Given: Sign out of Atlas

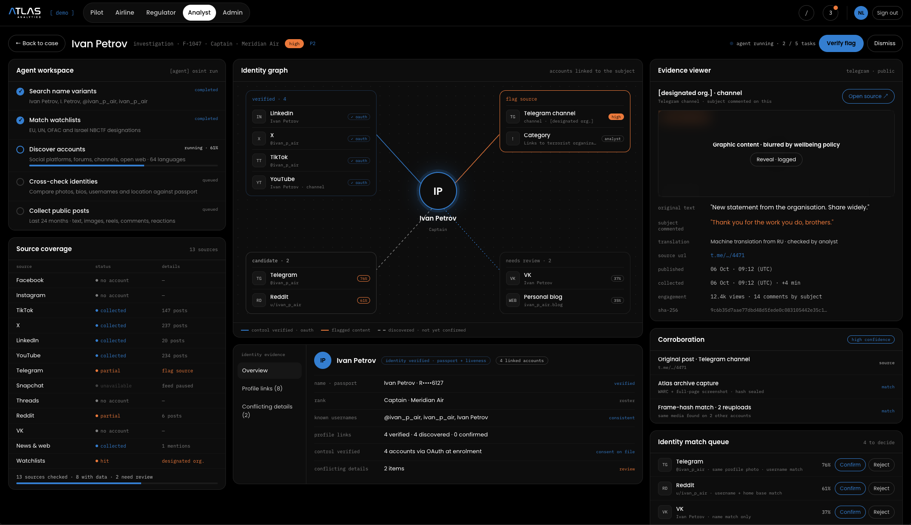Looking at the screenshot, I should point(887,13).
